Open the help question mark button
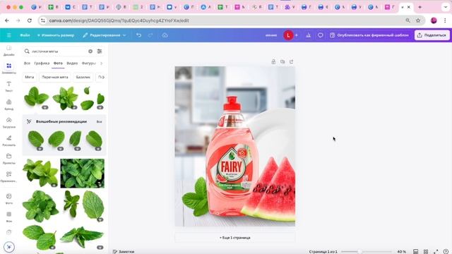 click(446, 251)
